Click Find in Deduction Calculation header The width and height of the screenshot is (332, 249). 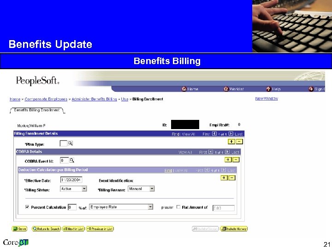[168, 171]
